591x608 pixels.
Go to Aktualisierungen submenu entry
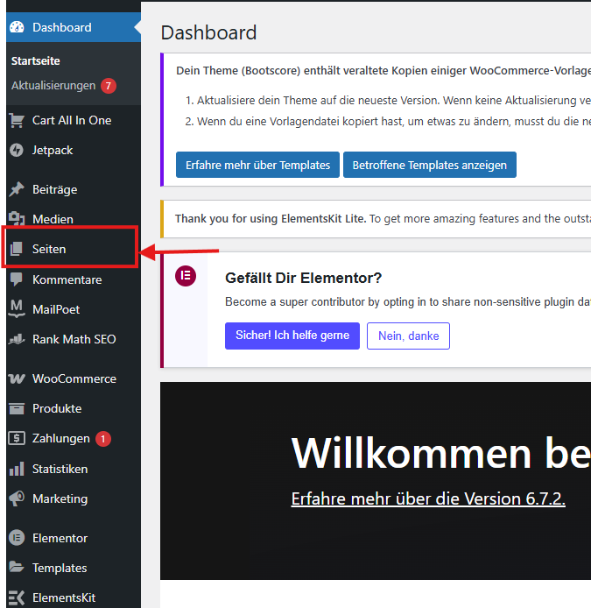pos(53,86)
